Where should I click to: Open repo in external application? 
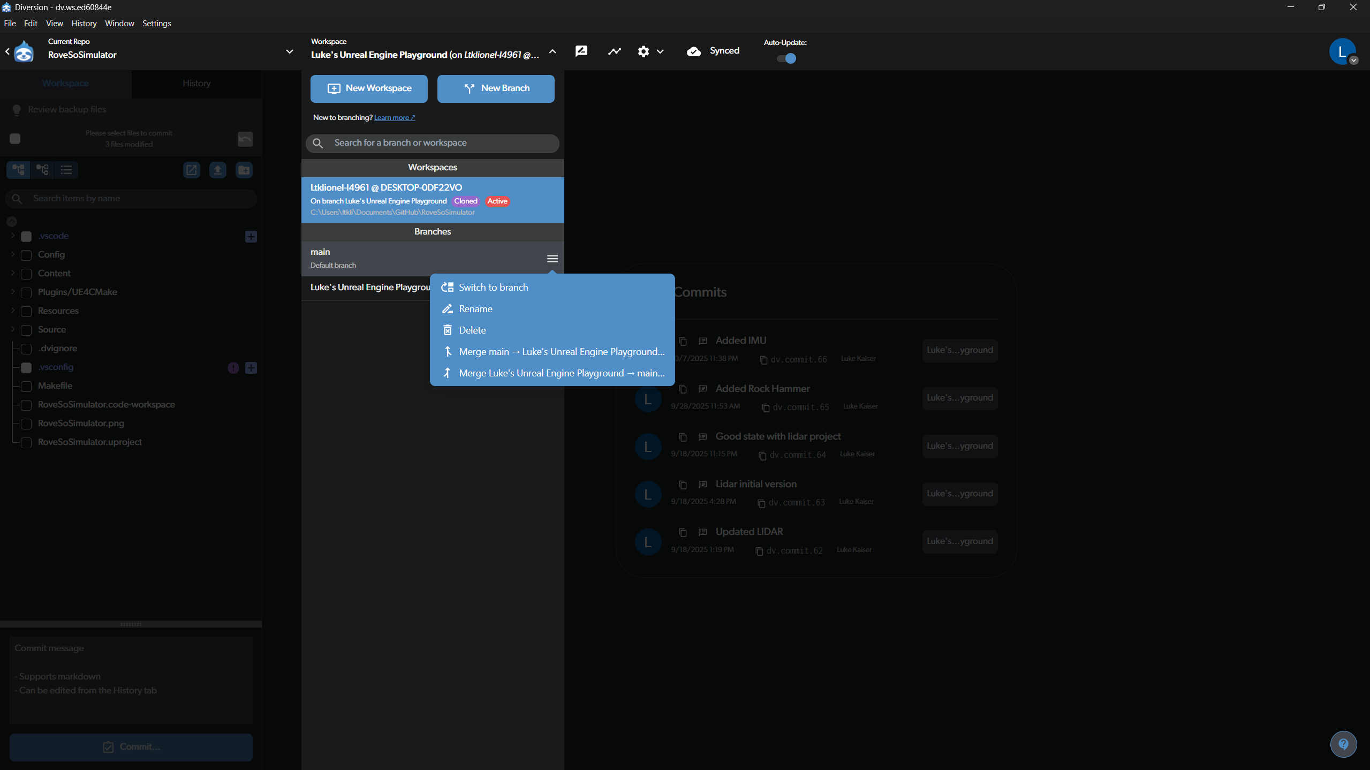[191, 170]
